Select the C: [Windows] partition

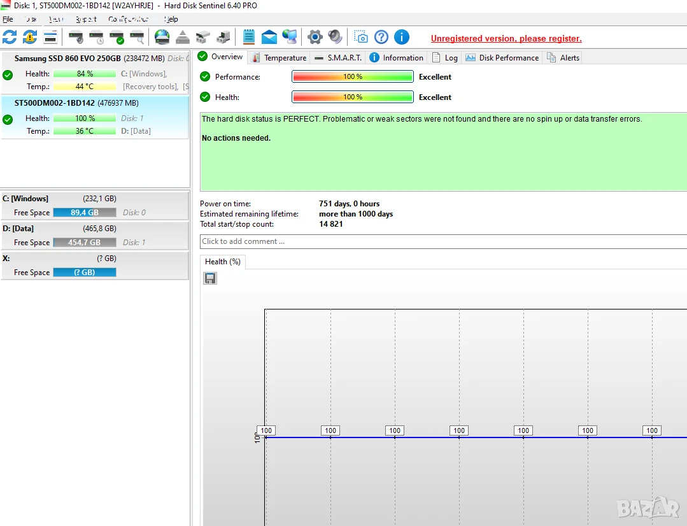click(x=95, y=205)
